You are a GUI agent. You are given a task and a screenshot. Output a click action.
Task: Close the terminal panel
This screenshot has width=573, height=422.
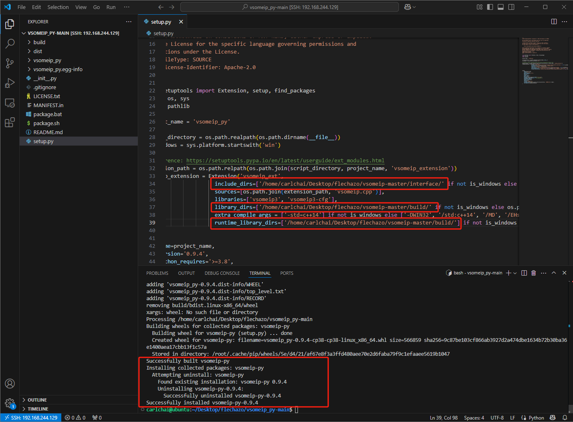(564, 273)
